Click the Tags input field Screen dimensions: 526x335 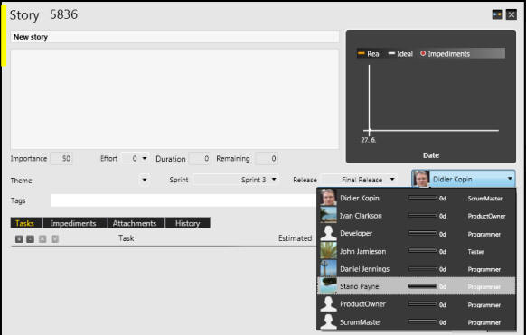tap(183, 200)
